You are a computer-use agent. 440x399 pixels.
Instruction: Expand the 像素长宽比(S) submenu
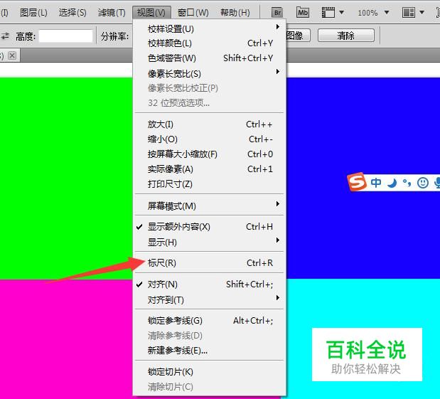click(x=209, y=73)
